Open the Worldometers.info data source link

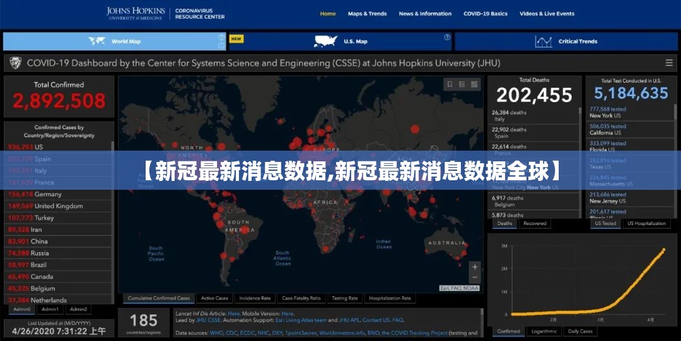[x=342, y=333]
